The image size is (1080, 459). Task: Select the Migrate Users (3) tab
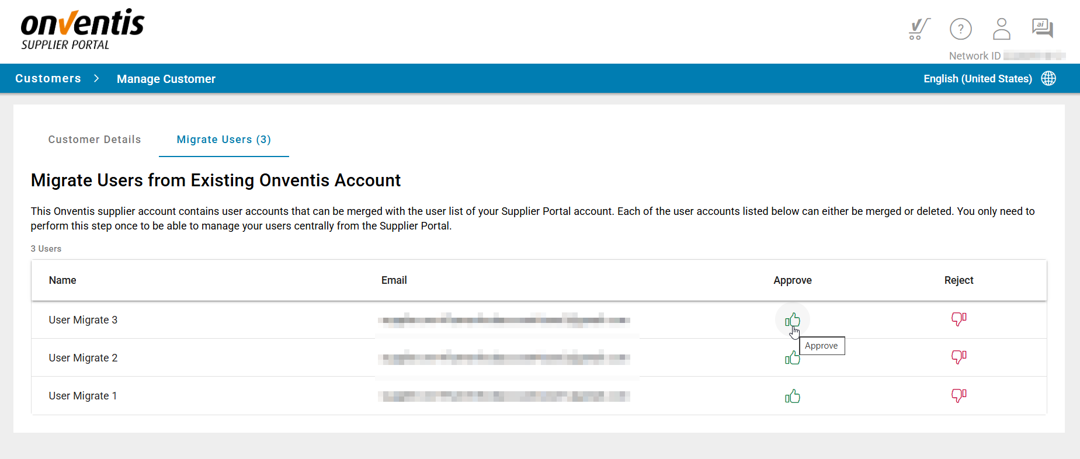pos(224,140)
